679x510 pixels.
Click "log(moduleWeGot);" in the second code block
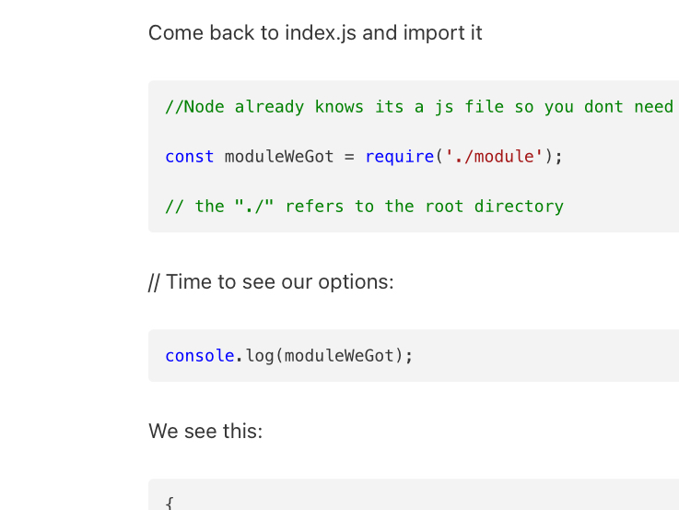click(329, 356)
